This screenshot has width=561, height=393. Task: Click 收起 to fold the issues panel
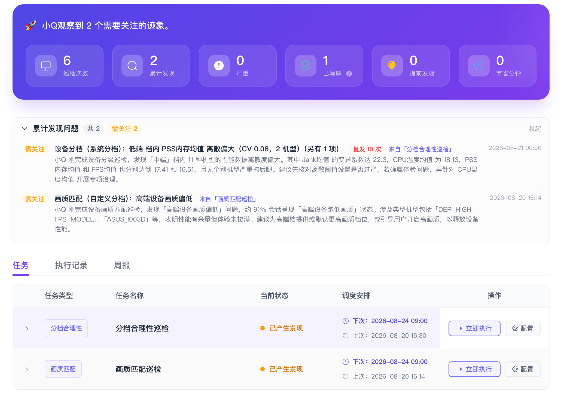pyautogui.click(x=535, y=128)
